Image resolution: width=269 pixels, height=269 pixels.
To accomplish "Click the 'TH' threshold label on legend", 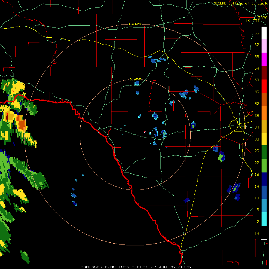I will tap(257, 233).
